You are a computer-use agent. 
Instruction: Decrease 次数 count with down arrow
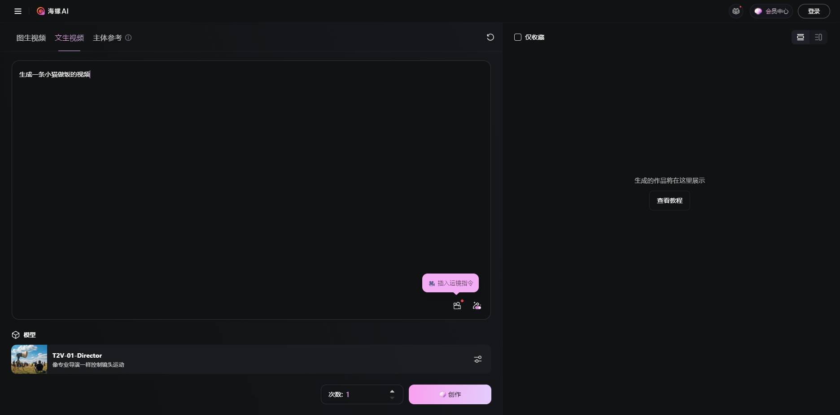click(392, 398)
